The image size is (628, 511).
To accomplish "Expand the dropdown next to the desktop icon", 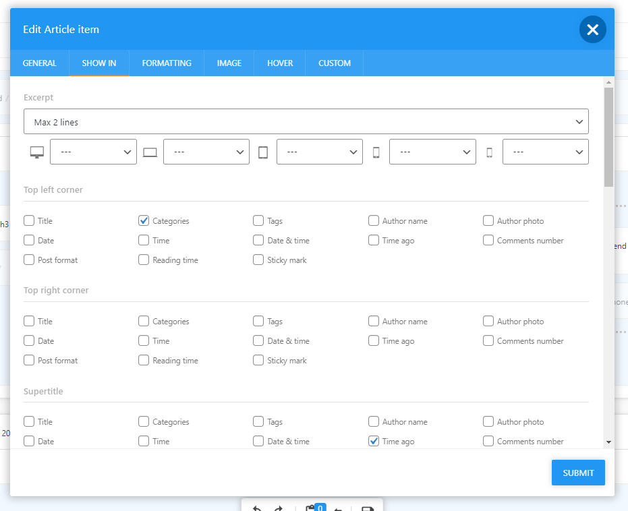I will click(x=93, y=152).
